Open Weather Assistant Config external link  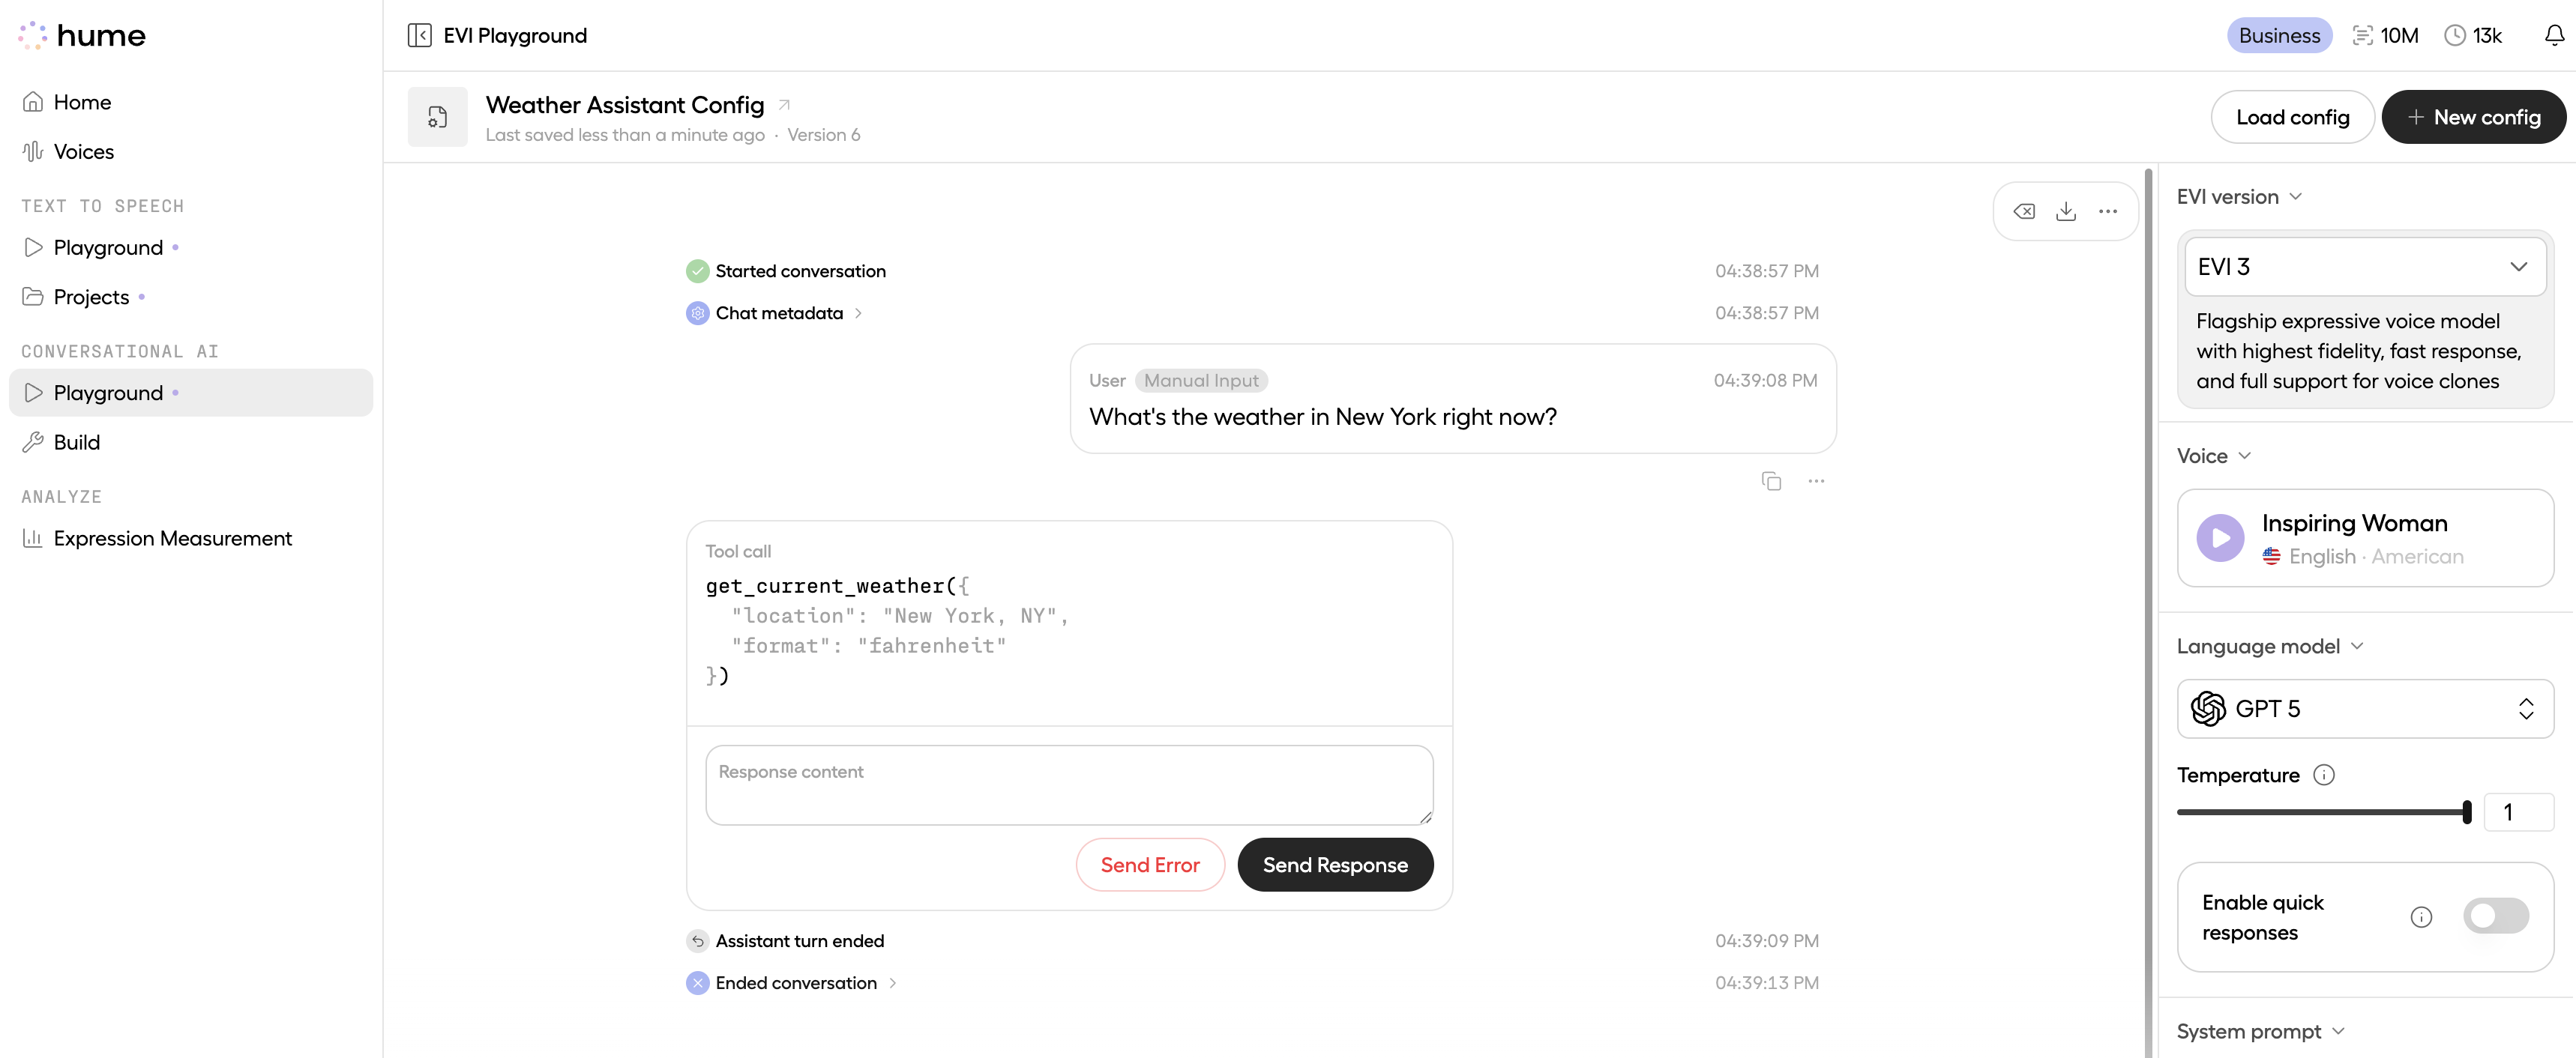[785, 105]
